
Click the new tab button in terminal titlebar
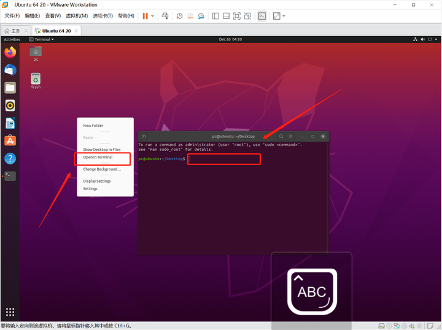coord(144,136)
